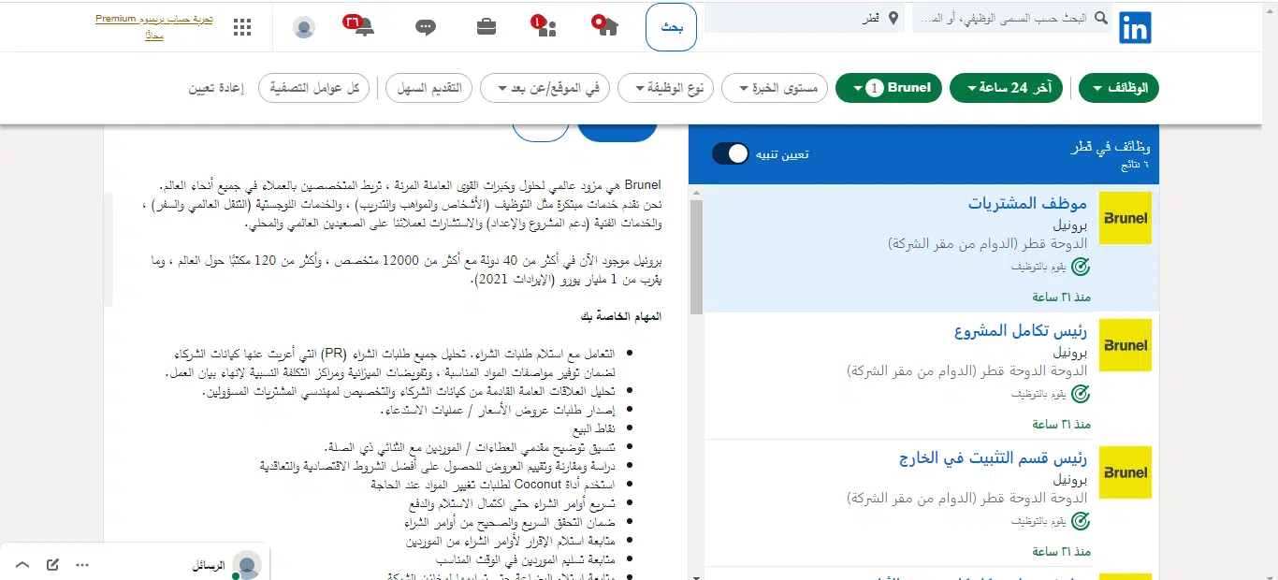Click the Brunel logo of رئيس قسم التثبيت job

[x=1125, y=472]
